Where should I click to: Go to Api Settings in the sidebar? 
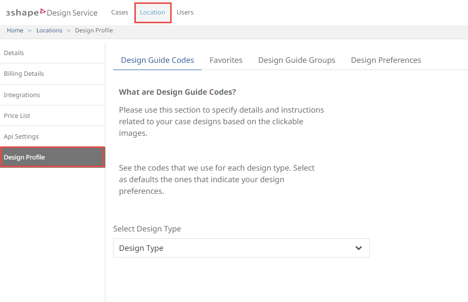pyautogui.click(x=21, y=136)
